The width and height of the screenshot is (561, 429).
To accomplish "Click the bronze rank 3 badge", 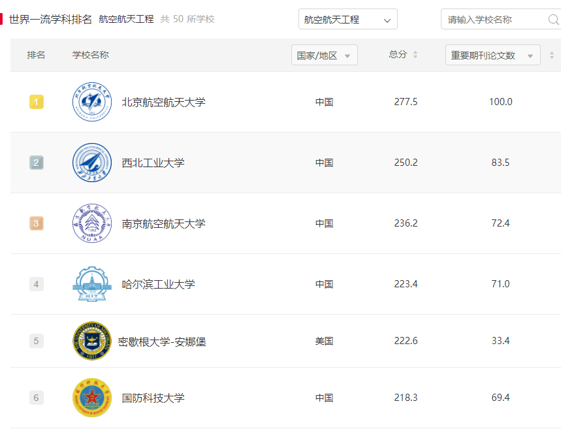I will pyautogui.click(x=36, y=223).
